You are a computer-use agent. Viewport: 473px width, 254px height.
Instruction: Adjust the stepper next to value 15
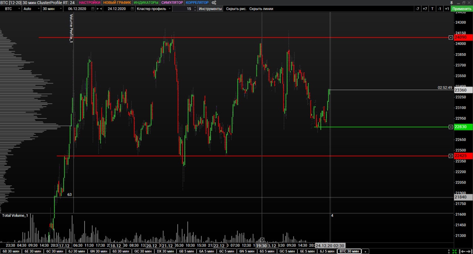point(195,8)
